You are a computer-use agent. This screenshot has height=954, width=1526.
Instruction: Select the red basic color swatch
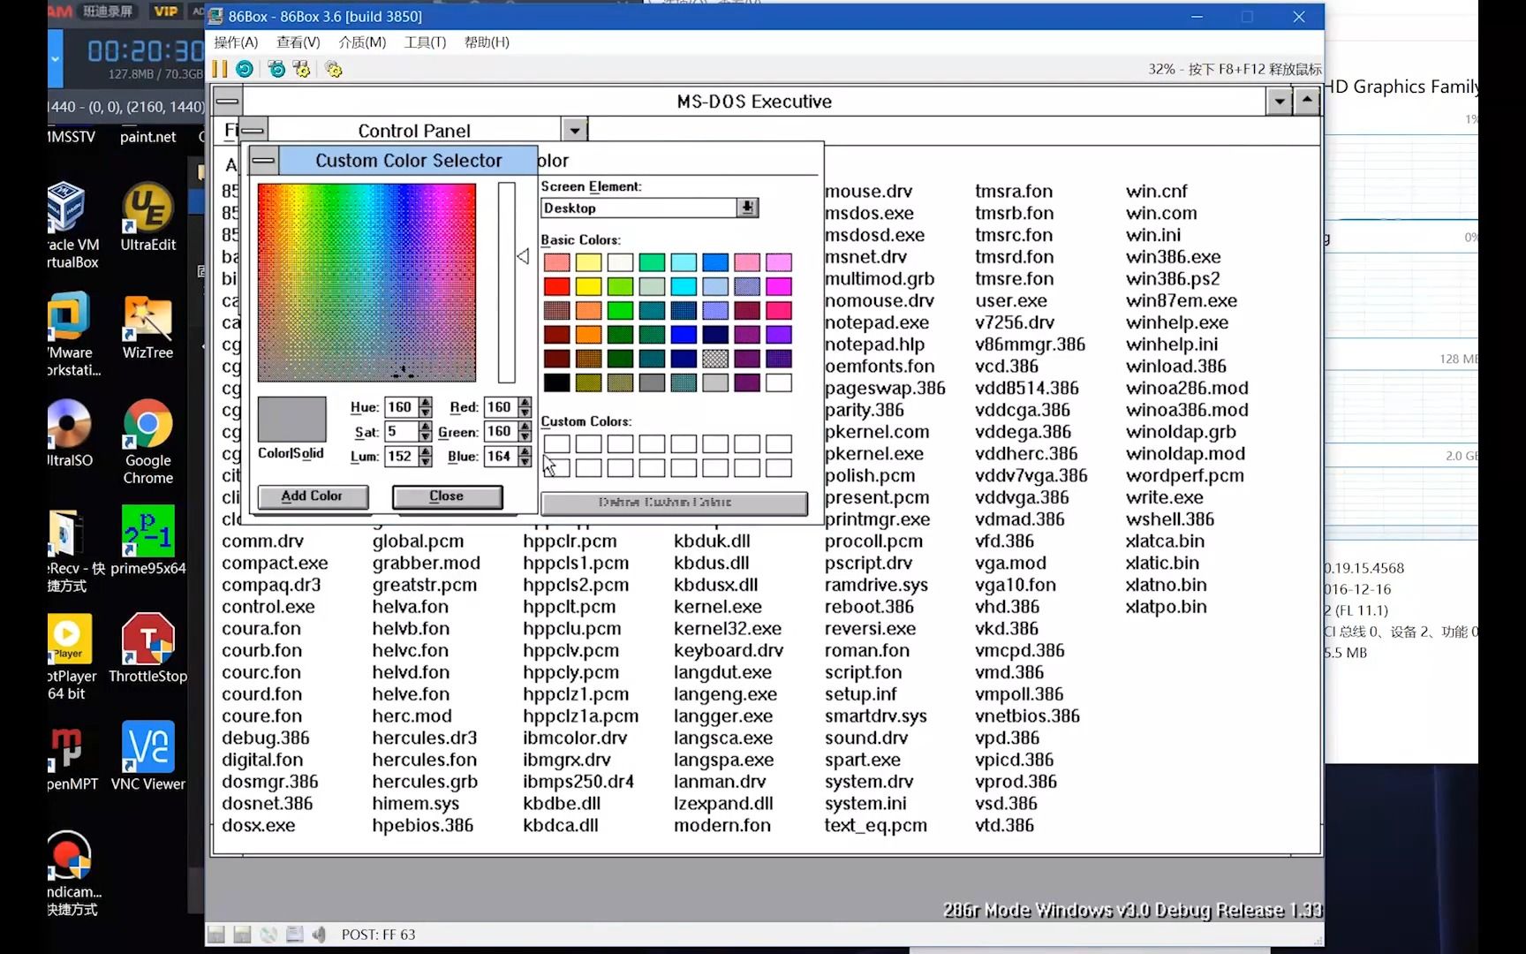(x=556, y=286)
